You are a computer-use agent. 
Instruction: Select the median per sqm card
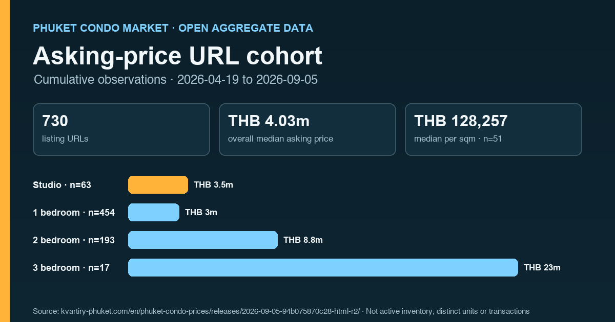[x=494, y=129]
